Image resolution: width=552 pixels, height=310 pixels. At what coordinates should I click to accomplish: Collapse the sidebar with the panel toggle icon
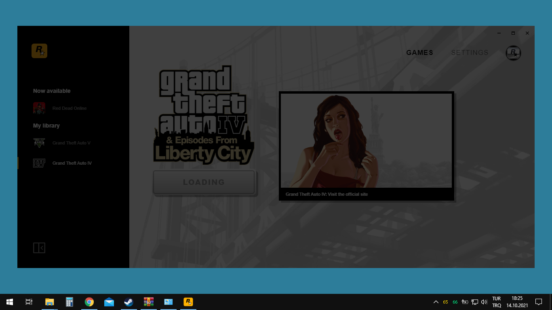[39, 247]
